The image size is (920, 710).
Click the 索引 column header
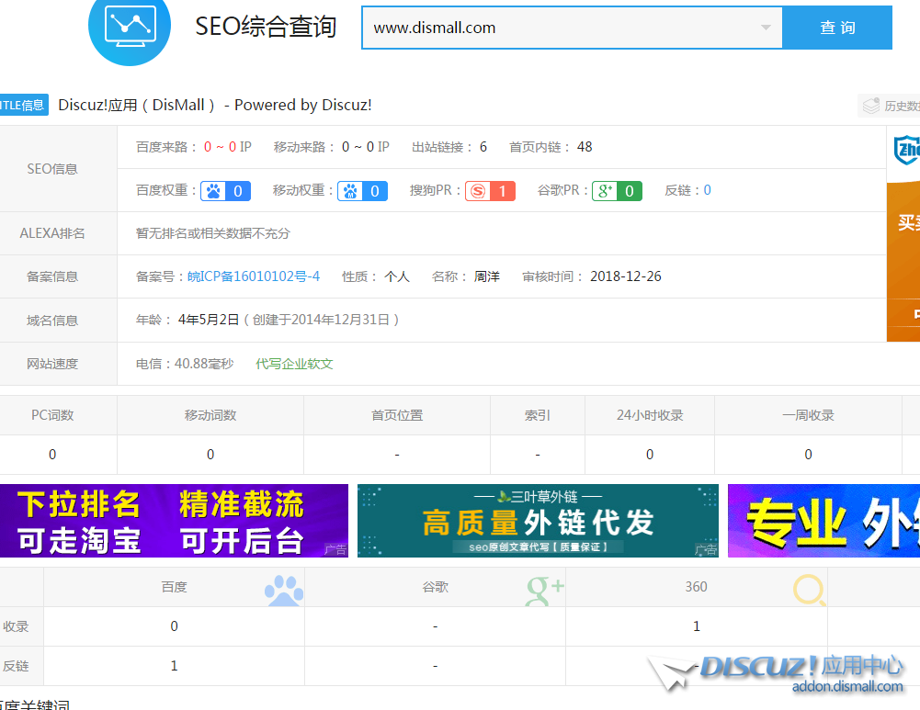coord(538,415)
